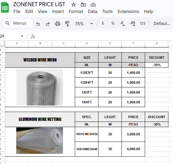Select the ALUMINUM WIRE NETTING heading cell
Viewport: 173px width, 164px height.
[40, 119]
